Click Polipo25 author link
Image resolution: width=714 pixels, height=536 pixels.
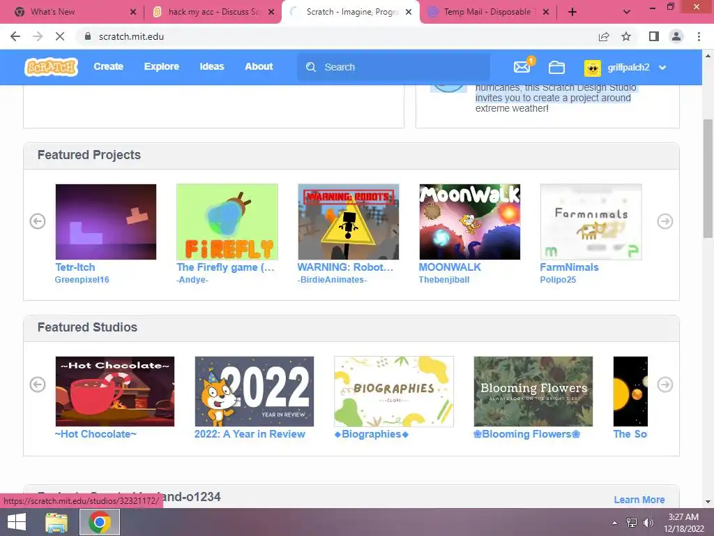558,280
